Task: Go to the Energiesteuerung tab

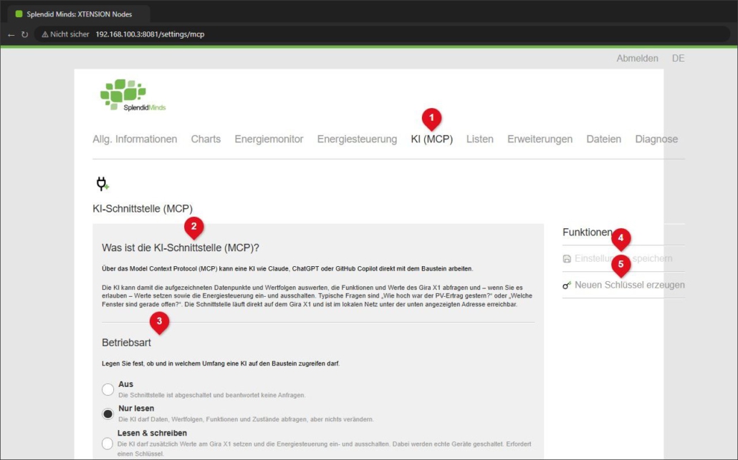Action: (357, 139)
